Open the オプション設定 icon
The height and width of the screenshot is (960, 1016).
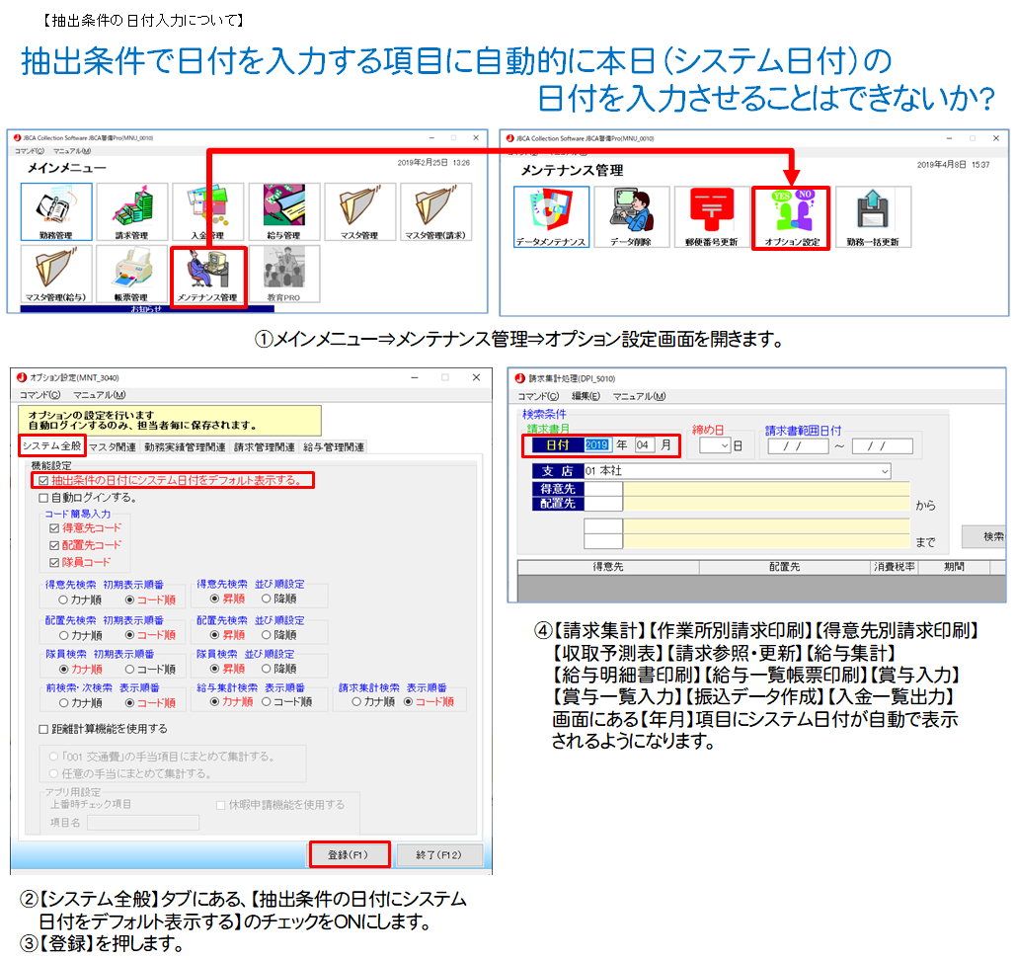click(x=792, y=215)
